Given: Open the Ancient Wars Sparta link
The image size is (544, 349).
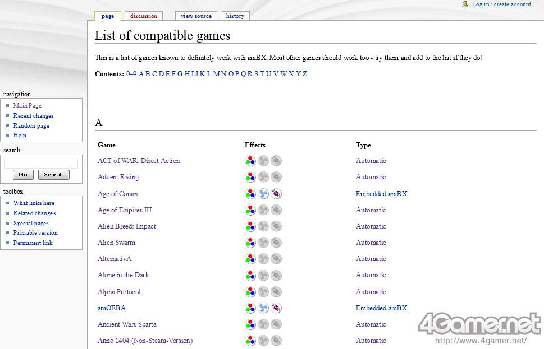Looking at the screenshot, I should [x=127, y=324].
